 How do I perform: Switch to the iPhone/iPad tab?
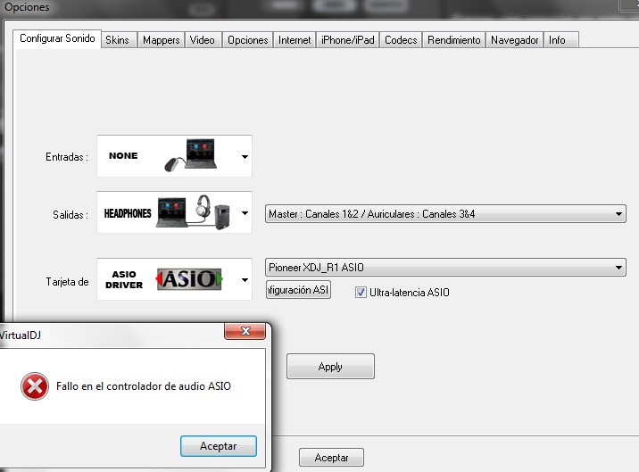tap(348, 40)
